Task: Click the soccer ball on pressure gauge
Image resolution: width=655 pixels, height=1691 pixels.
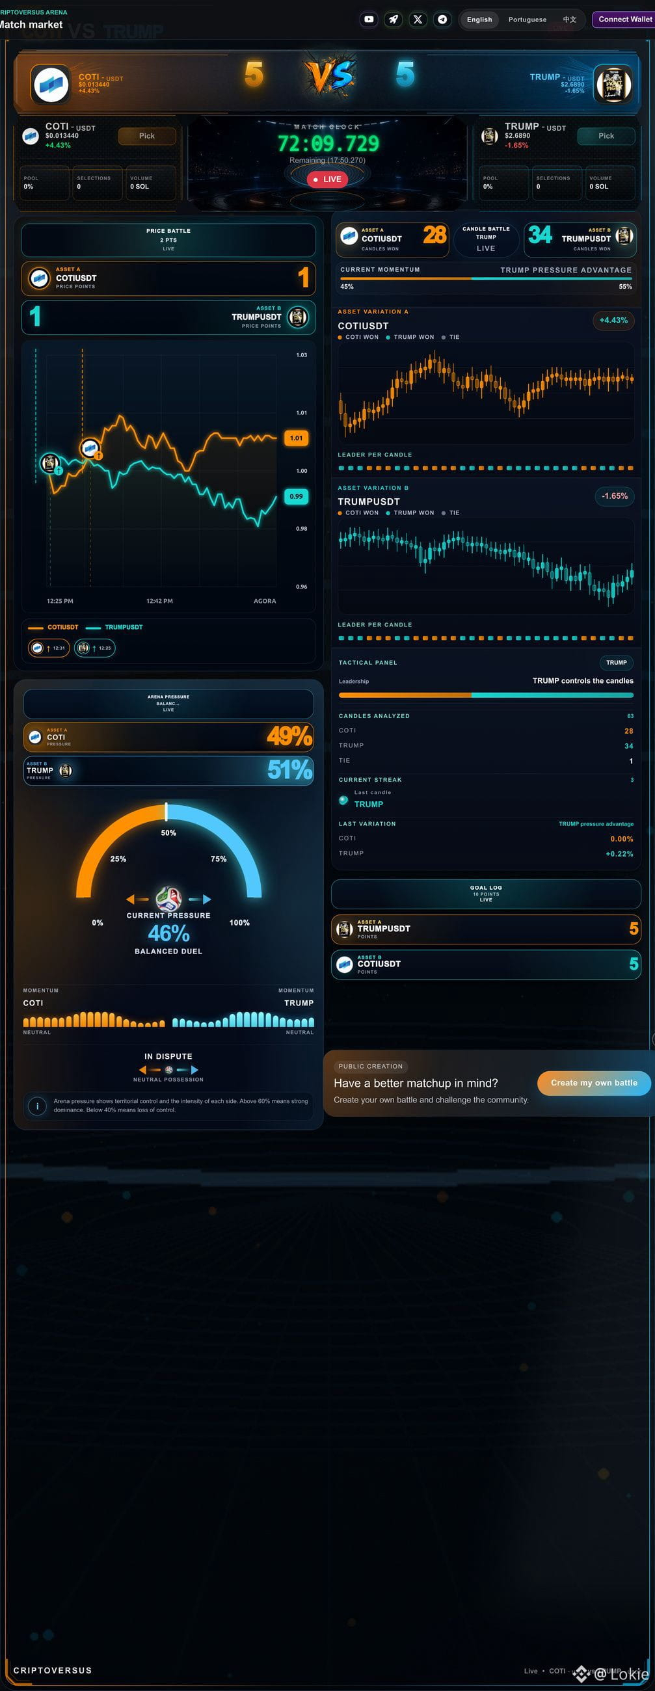Action: [168, 898]
